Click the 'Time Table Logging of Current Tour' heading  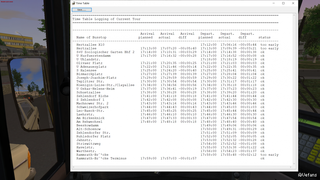pyautogui.click(x=106, y=19)
